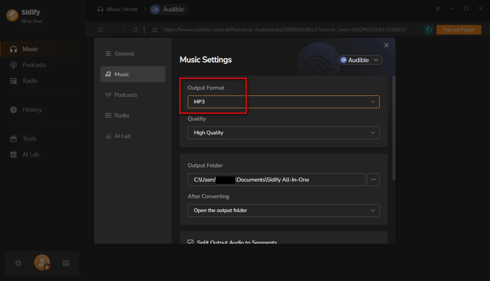Click the Output Folder path field
This screenshot has width=490, height=281.
click(x=277, y=180)
